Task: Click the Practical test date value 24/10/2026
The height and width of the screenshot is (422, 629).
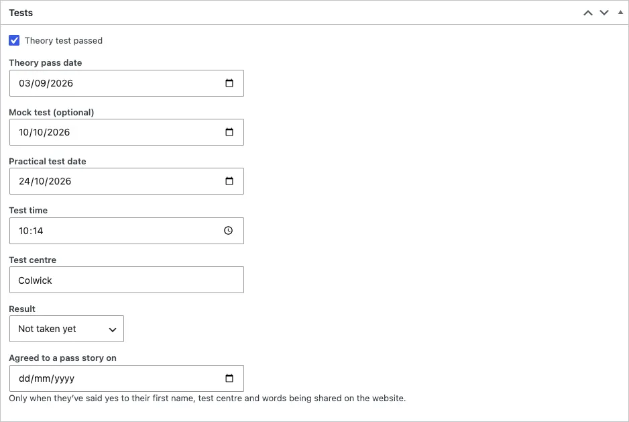Action: 45,181
